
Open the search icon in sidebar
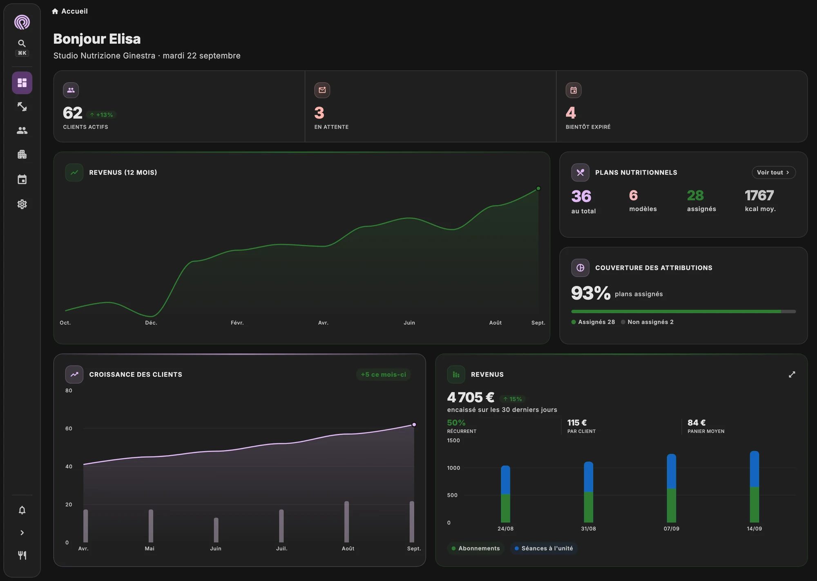22,43
